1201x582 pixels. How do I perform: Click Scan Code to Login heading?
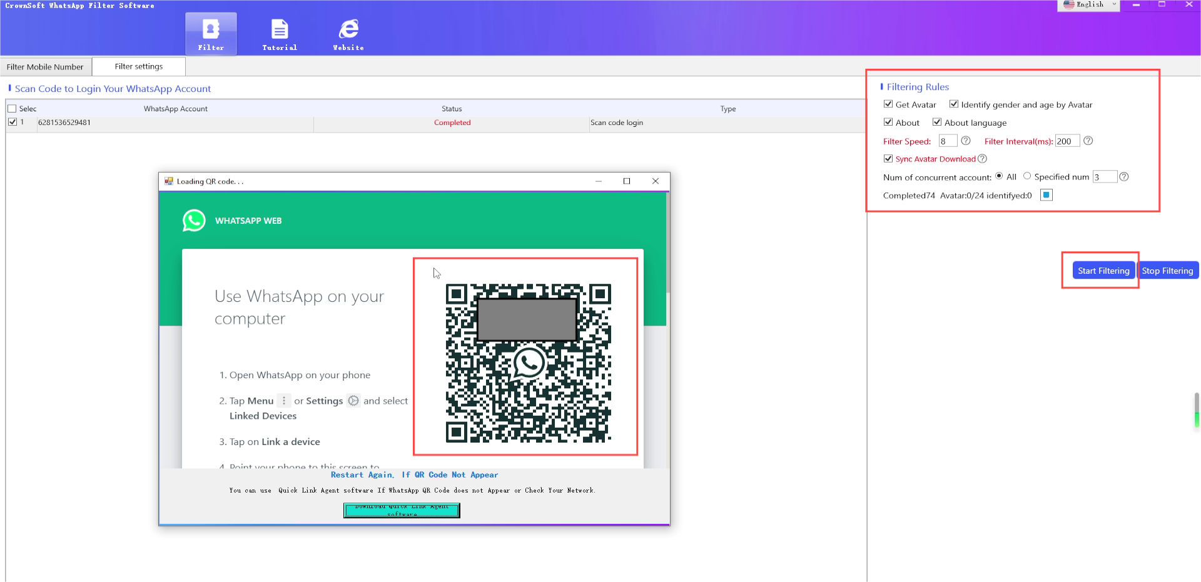pos(113,89)
